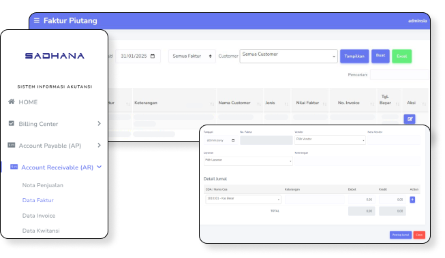Open calendar on the Tanggal field in form

pos(233,140)
